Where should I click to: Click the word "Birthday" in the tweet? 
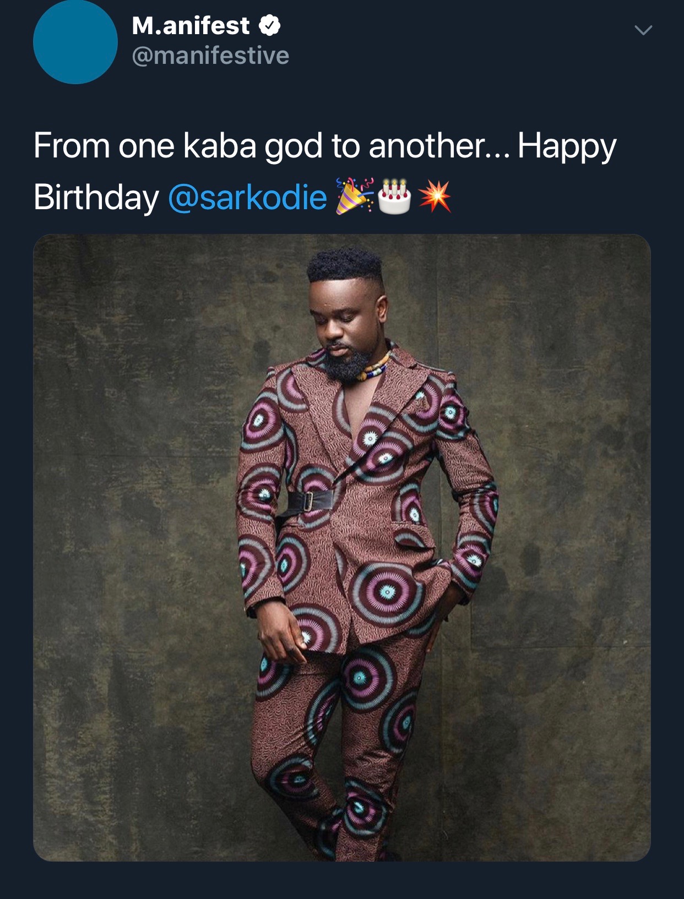[x=96, y=197]
